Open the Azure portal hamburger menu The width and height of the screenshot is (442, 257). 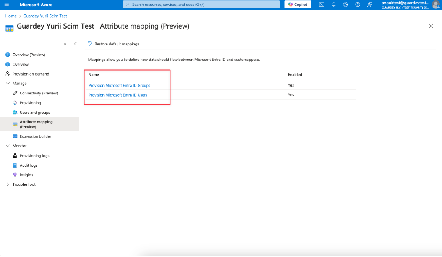(7, 4)
